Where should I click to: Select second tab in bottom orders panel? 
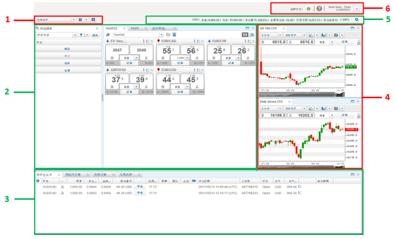(73, 174)
